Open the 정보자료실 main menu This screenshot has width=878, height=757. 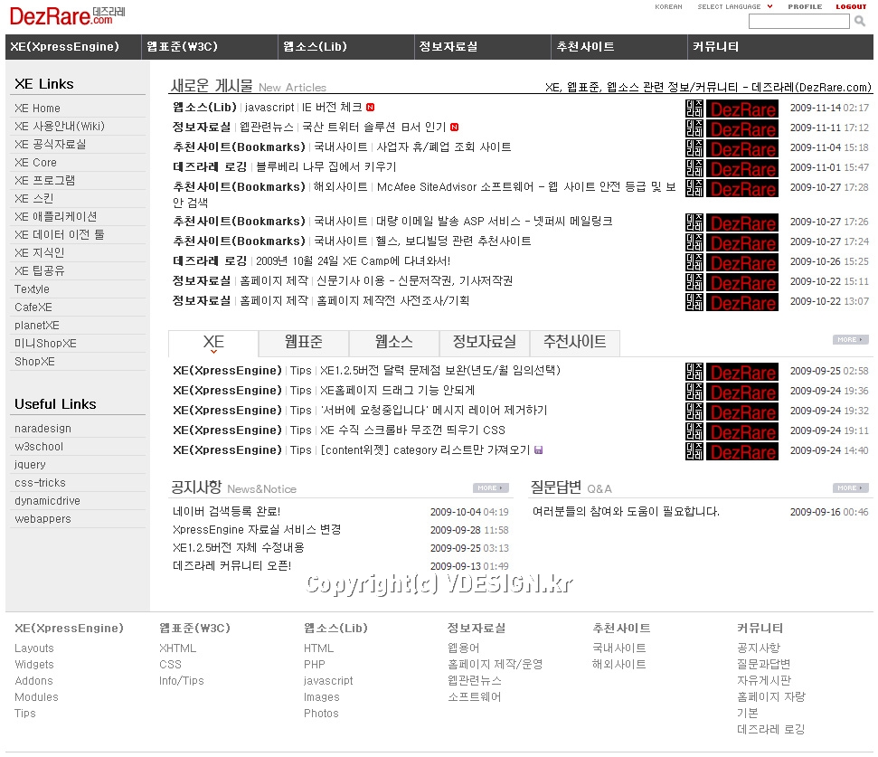click(x=483, y=46)
